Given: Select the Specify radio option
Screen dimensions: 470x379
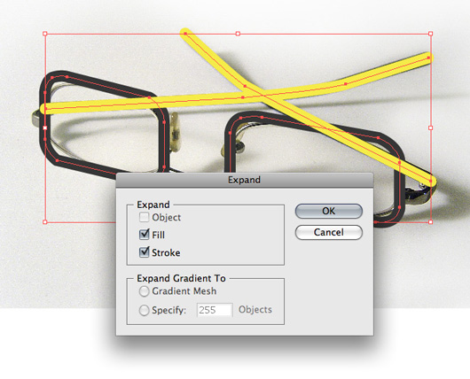Looking at the screenshot, I should [x=144, y=310].
